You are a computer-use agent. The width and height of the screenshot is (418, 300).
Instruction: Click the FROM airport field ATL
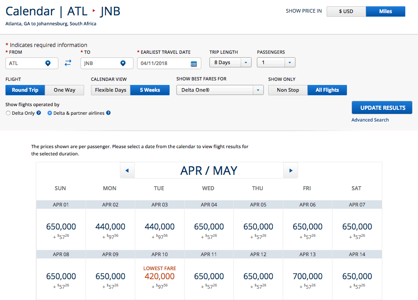[32, 63]
